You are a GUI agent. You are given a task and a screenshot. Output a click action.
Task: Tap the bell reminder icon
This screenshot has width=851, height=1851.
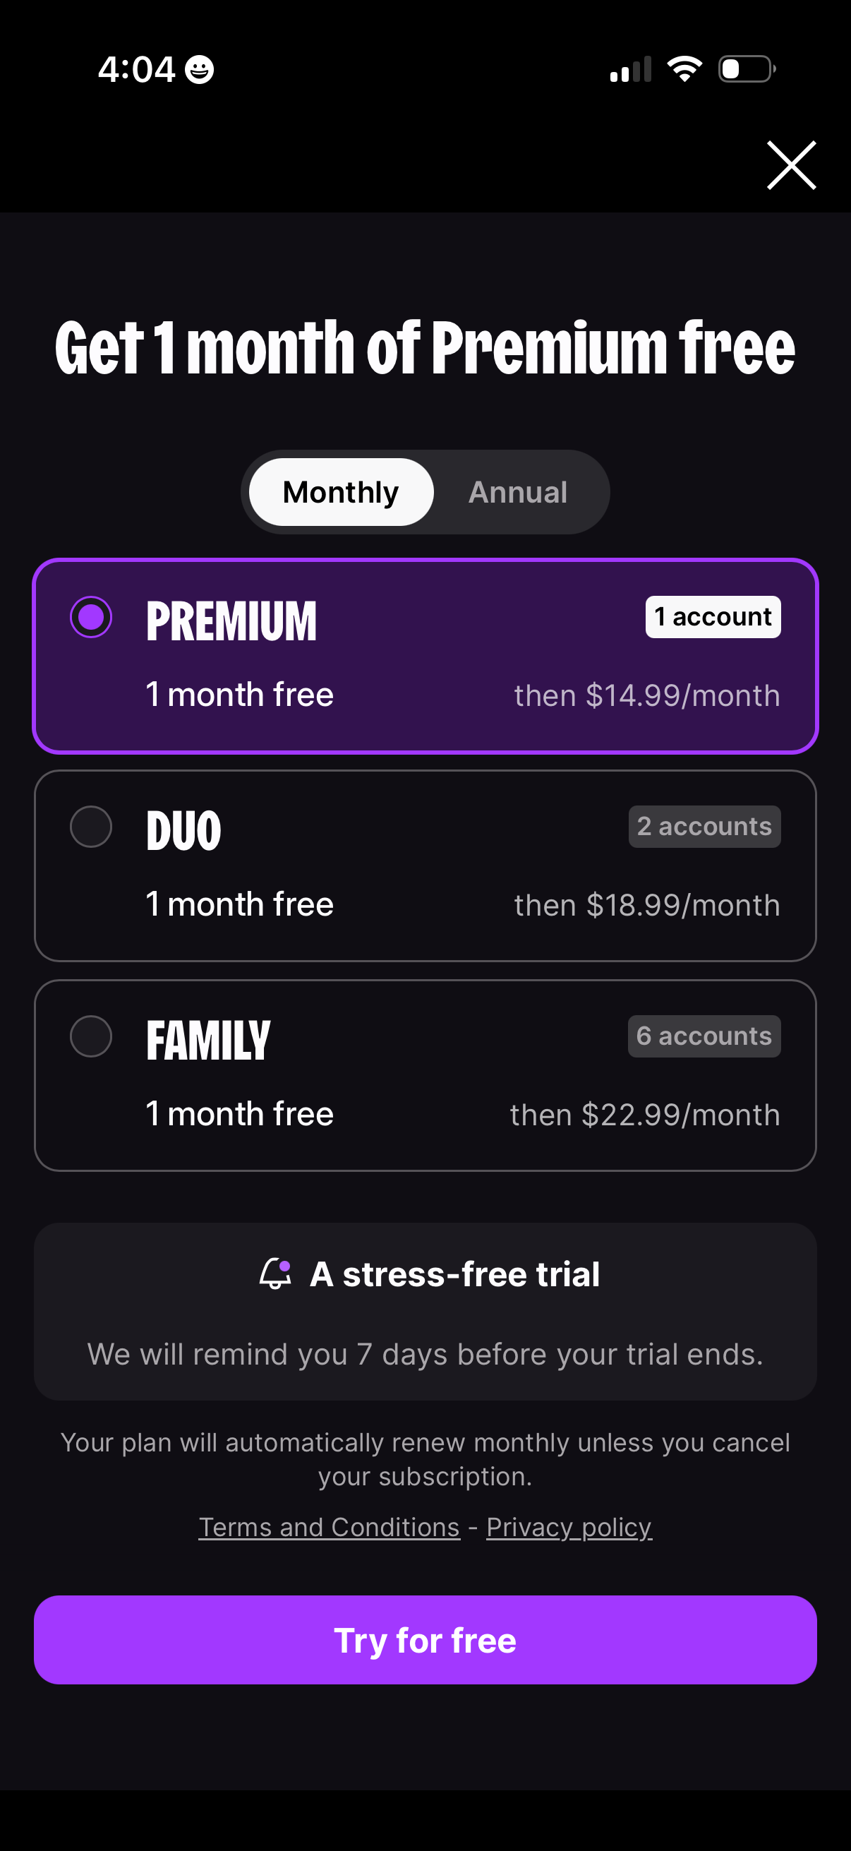pyautogui.click(x=276, y=1274)
